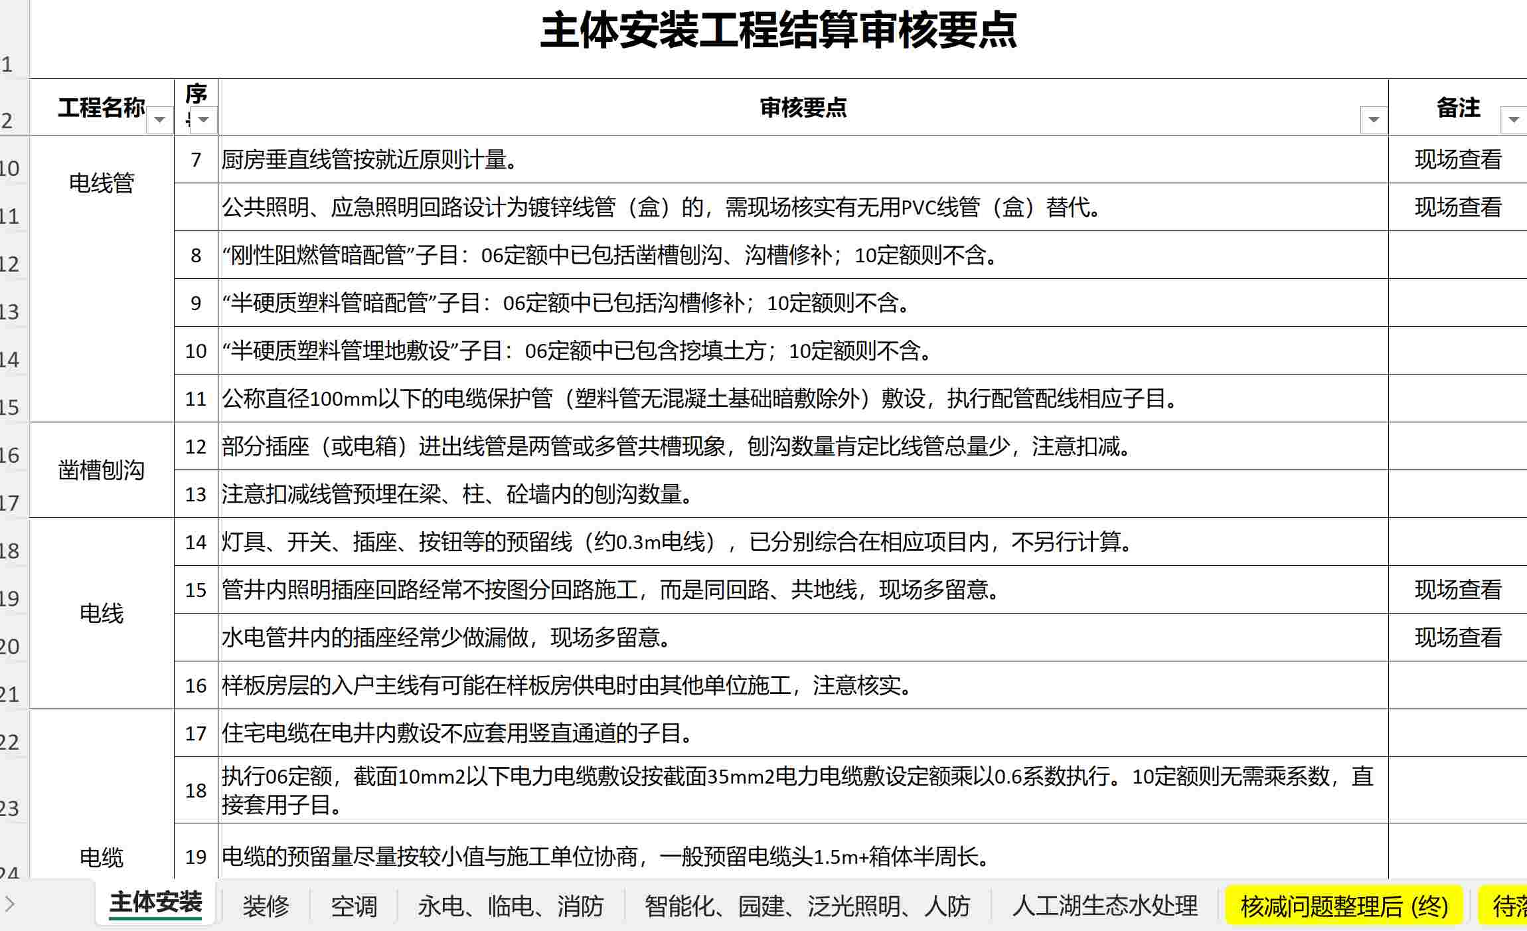Open the 智能化、园建、泛光照明、人防 sheet tab

(x=807, y=906)
